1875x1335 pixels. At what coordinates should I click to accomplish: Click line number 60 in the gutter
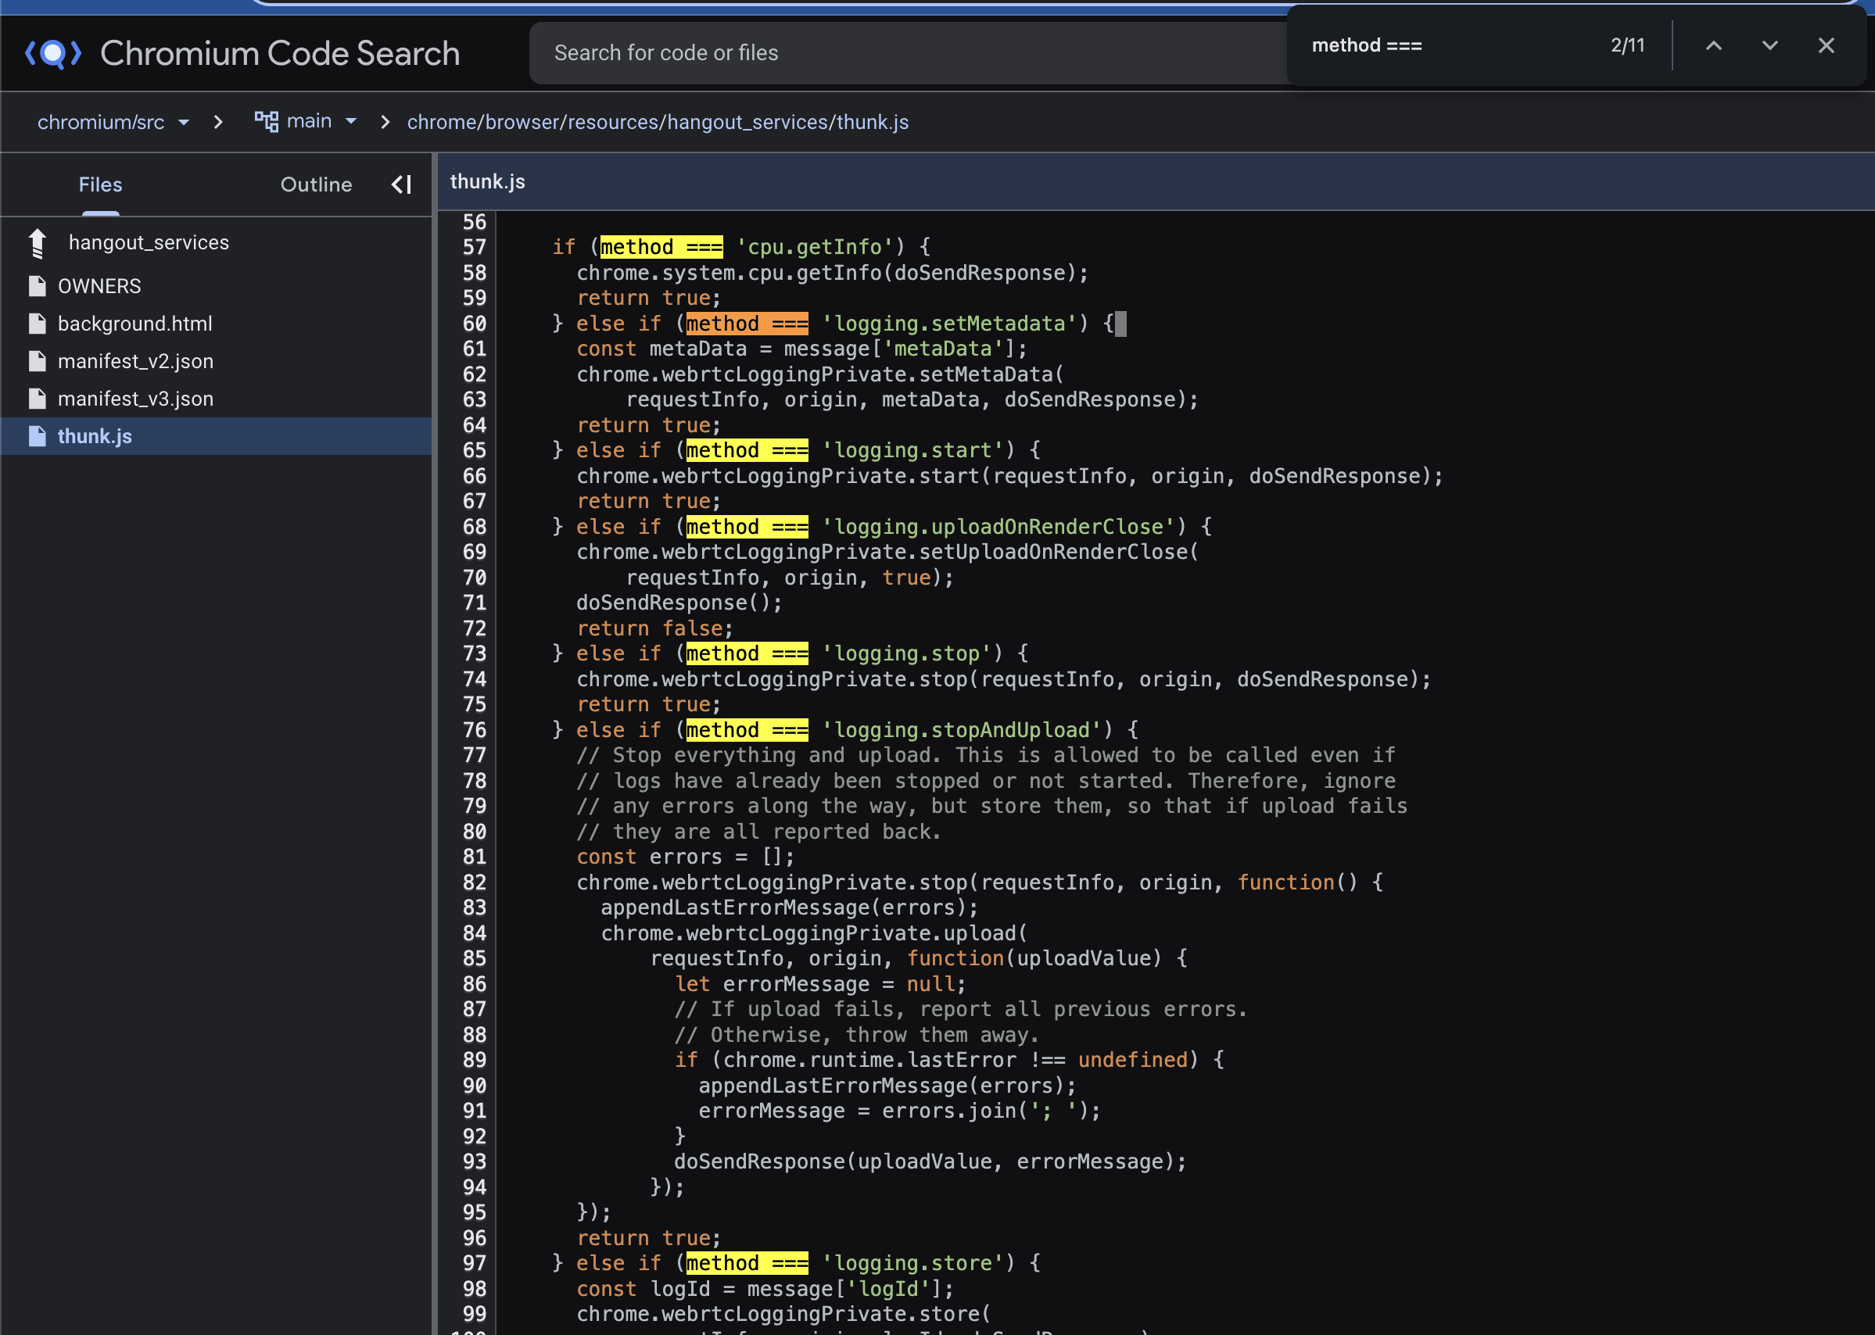[x=475, y=324]
